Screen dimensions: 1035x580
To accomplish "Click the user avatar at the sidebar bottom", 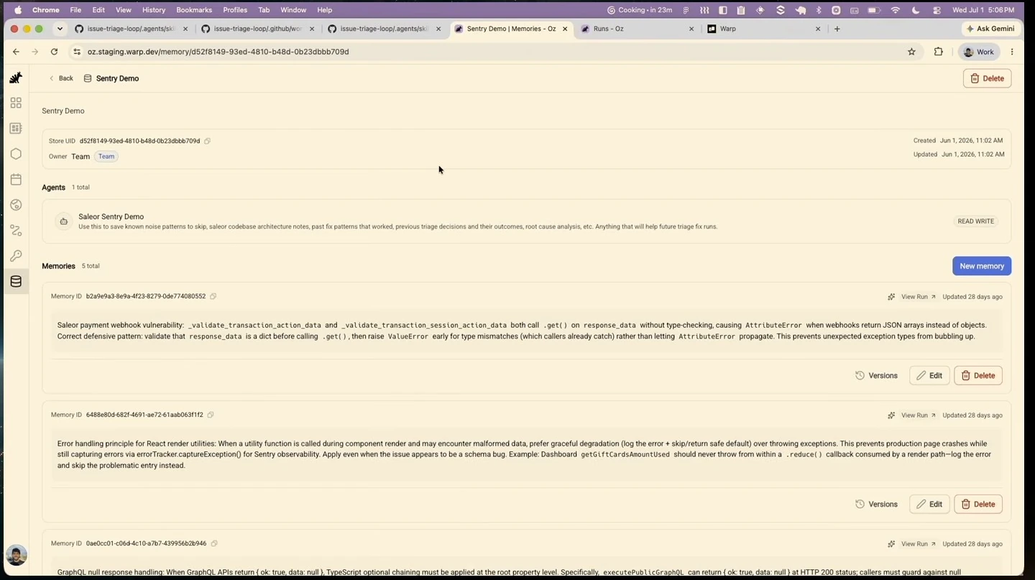I will 17,555.
